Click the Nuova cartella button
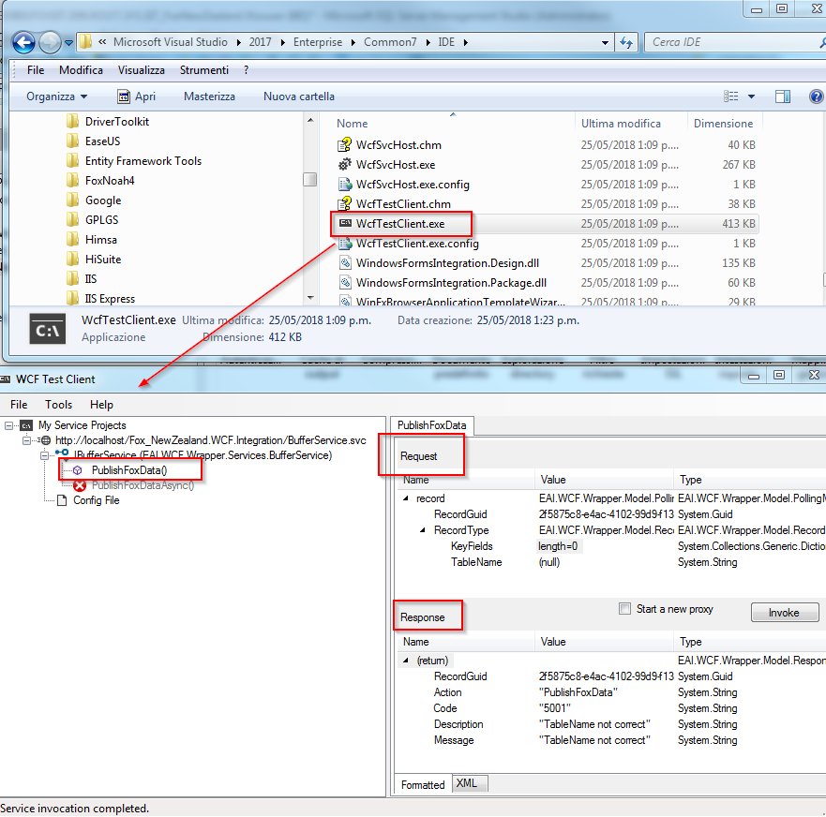 298,97
